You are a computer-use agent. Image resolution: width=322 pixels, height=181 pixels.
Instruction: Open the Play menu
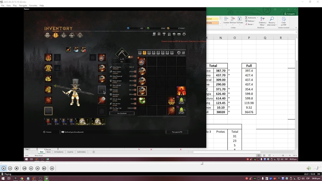tap(15, 5)
